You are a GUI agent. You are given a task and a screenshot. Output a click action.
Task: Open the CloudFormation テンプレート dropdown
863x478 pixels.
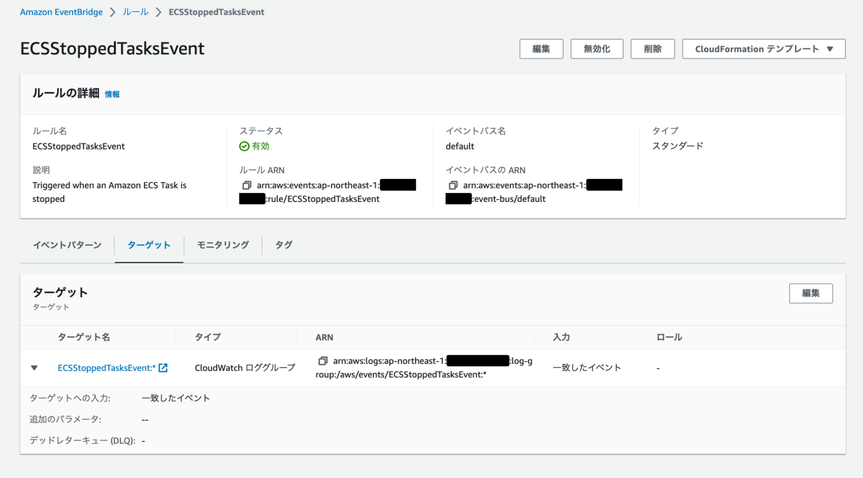pyautogui.click(x=763, y=48)
